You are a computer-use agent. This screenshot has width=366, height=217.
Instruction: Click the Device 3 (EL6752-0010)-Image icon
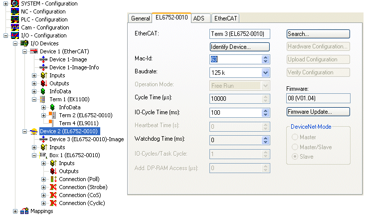click(43, 139)
